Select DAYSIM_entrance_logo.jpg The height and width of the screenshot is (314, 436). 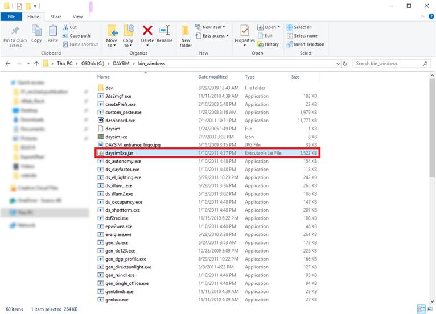click(x=207, y=145)
